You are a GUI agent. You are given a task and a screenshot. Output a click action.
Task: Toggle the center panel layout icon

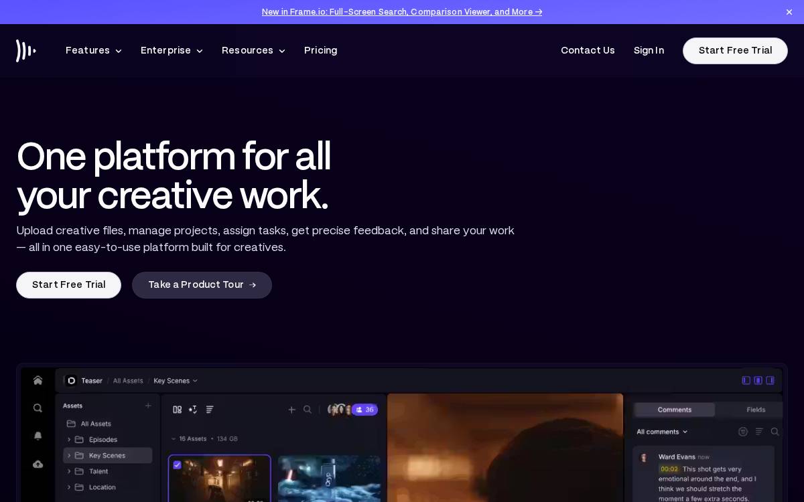(x=758, y=380)
